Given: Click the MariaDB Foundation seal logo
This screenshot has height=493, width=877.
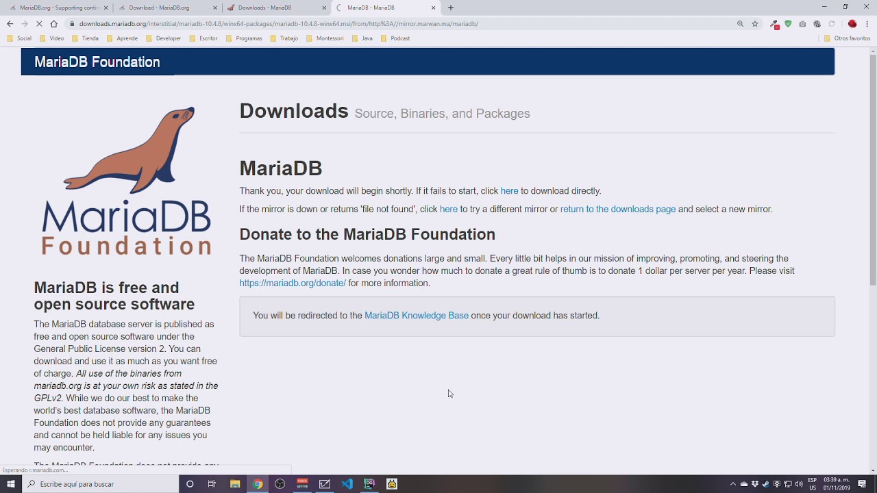Looking at the screenshot, I should click(x=127, y=181).
